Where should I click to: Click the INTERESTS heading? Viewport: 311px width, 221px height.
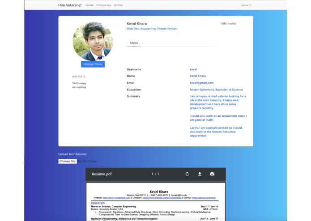[79, 76]
